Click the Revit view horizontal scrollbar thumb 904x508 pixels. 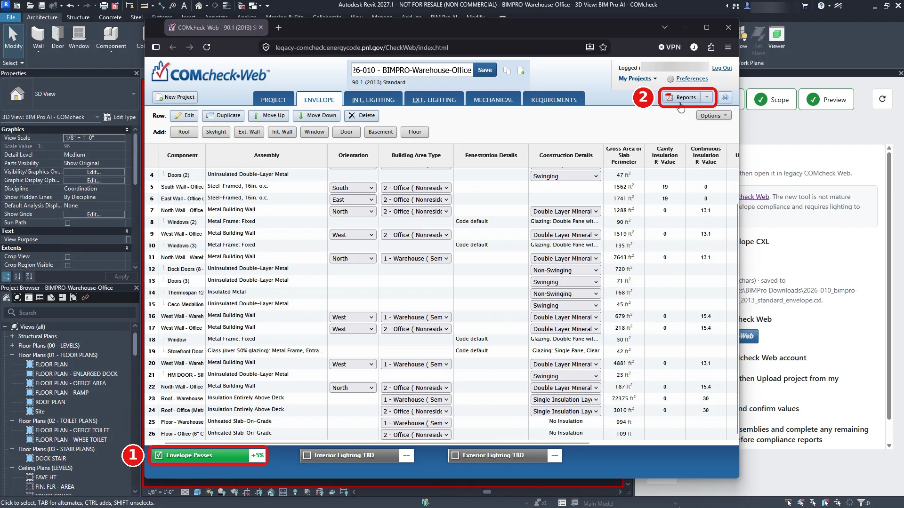coord(487,492)
